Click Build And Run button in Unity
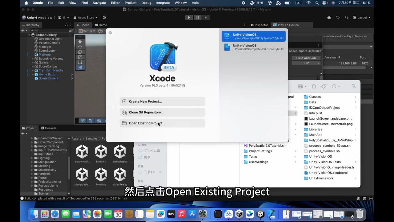Screen dimensions: 394x222 point(306,58)
